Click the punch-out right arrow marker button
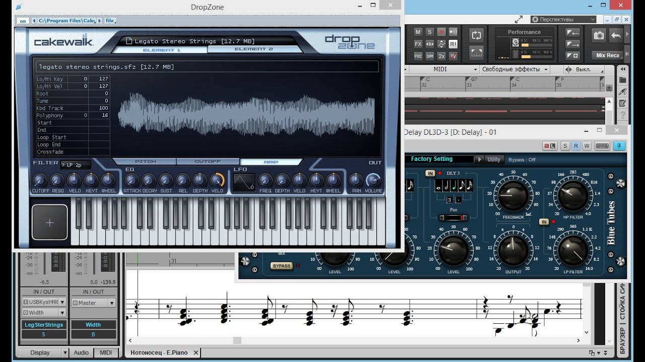The height and width of the screenshot is (362, 645). point(572,44)
